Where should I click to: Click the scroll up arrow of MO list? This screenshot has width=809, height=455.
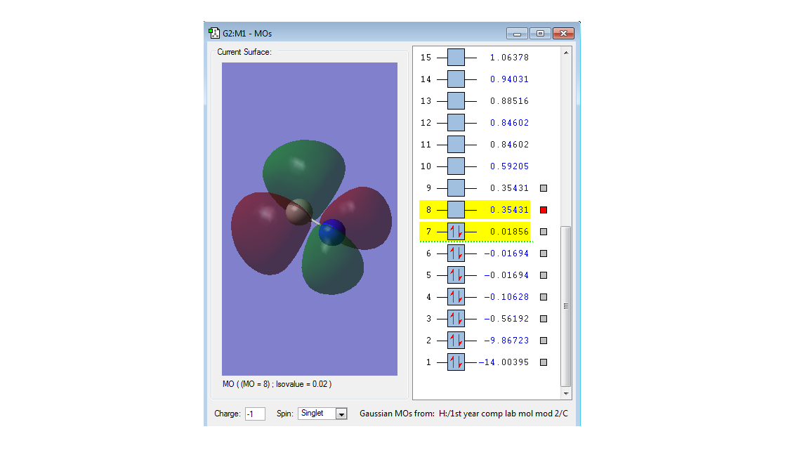pyautogui.click(x=566, y=53)
